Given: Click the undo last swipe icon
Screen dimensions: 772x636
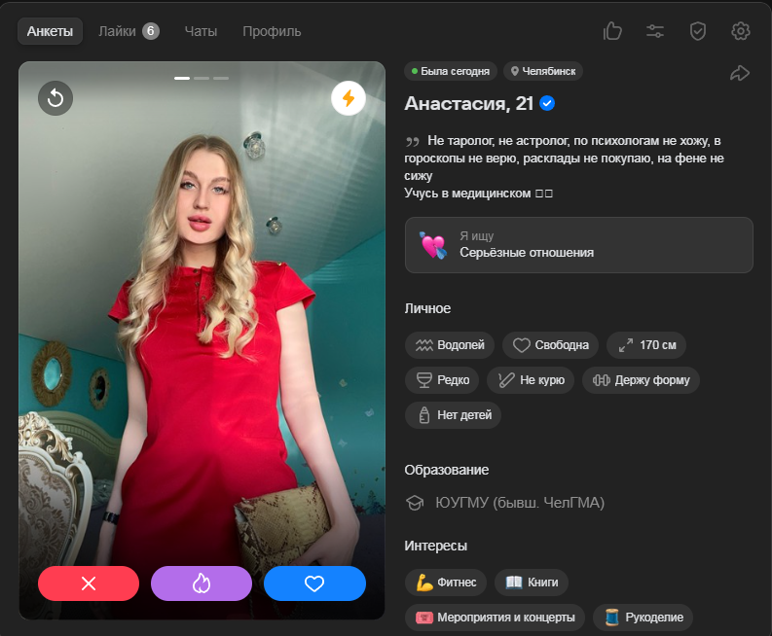Looking at the screenshot, I should pos(55,98).
